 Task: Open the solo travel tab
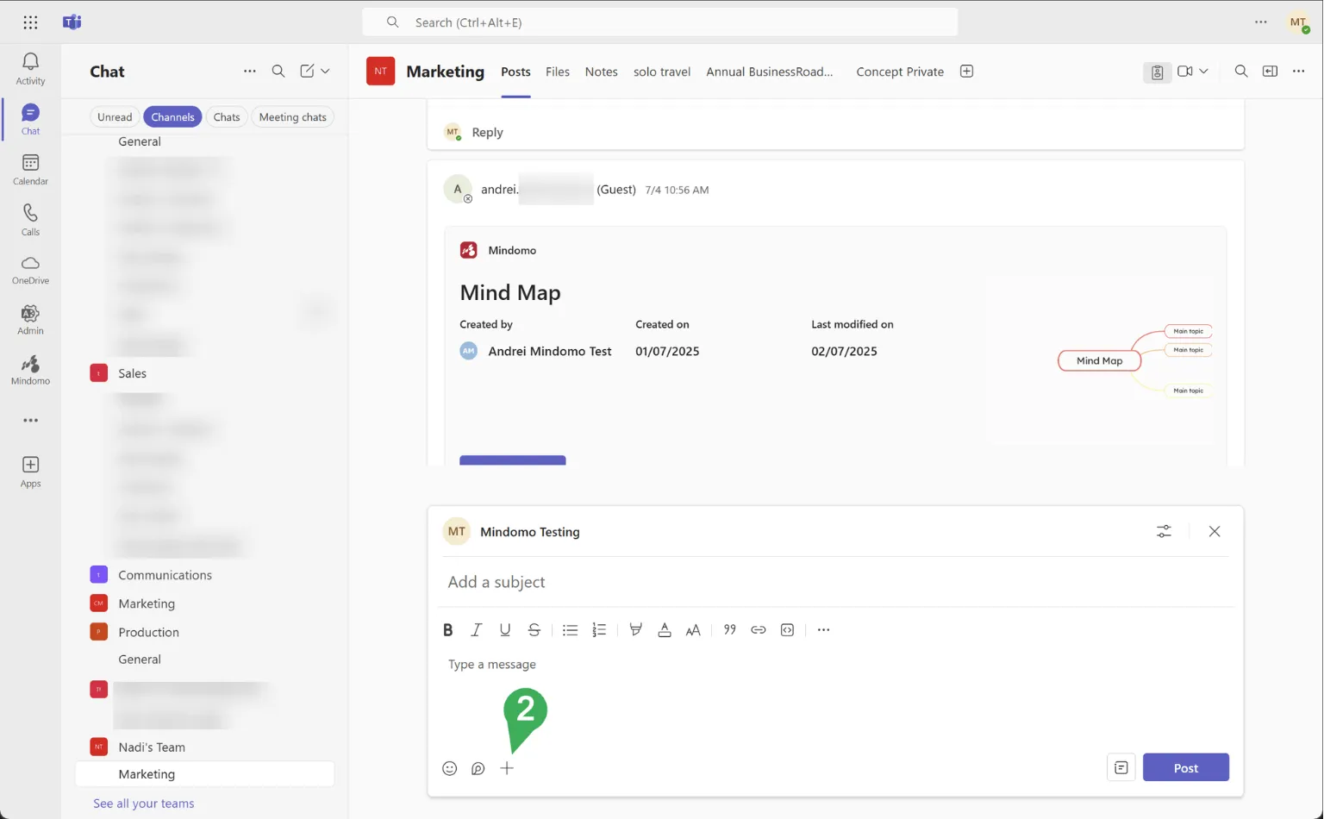click(x=661, y=72)
